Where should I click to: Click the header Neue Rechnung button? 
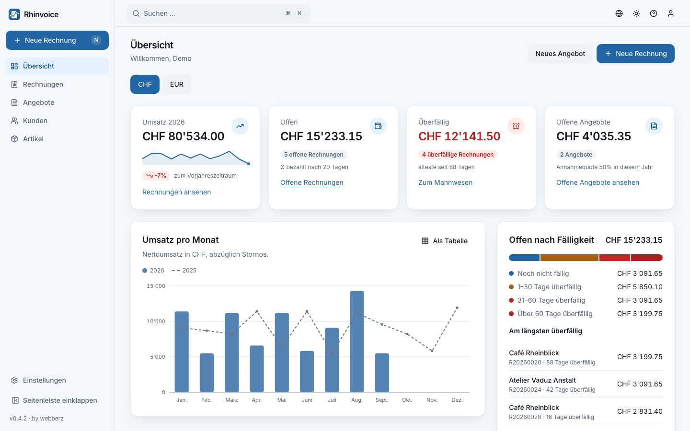635,54
